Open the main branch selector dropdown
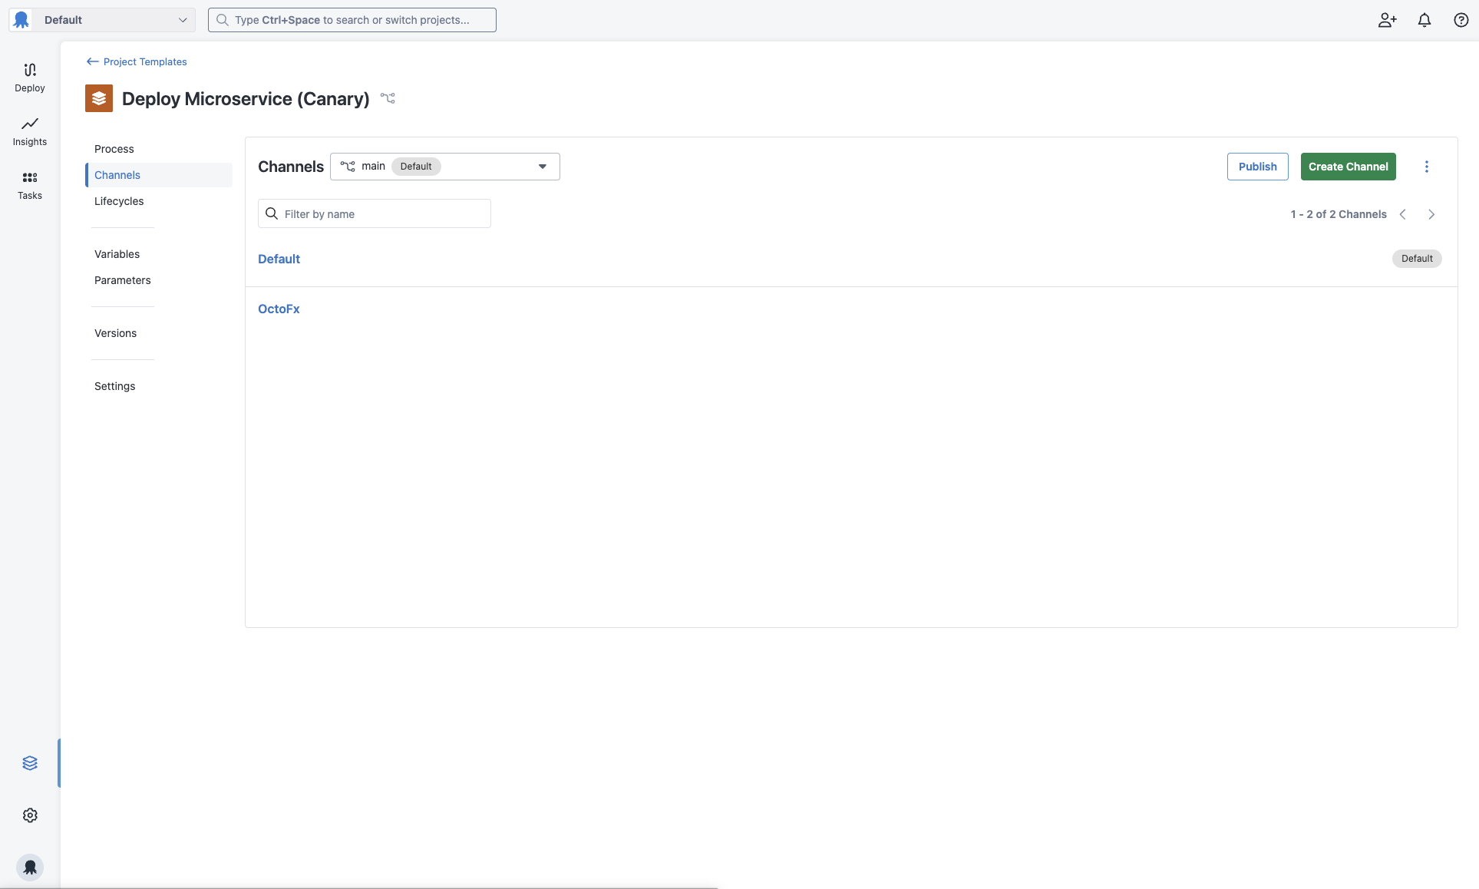 [445, 167]
